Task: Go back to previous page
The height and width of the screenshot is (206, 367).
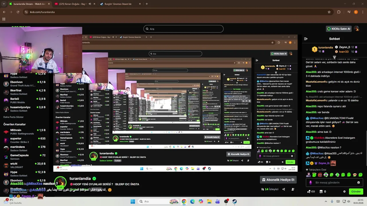Action: tap(4, 12)
